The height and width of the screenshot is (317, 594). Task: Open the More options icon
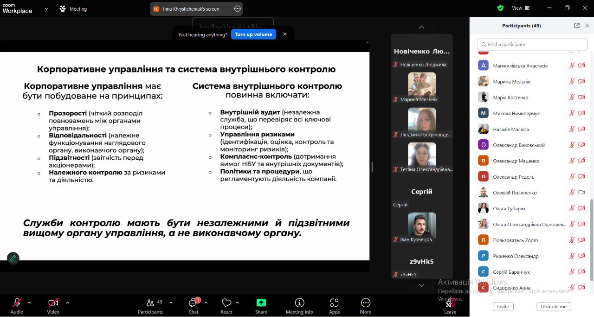pyautogui.click(x=365, y=303)
